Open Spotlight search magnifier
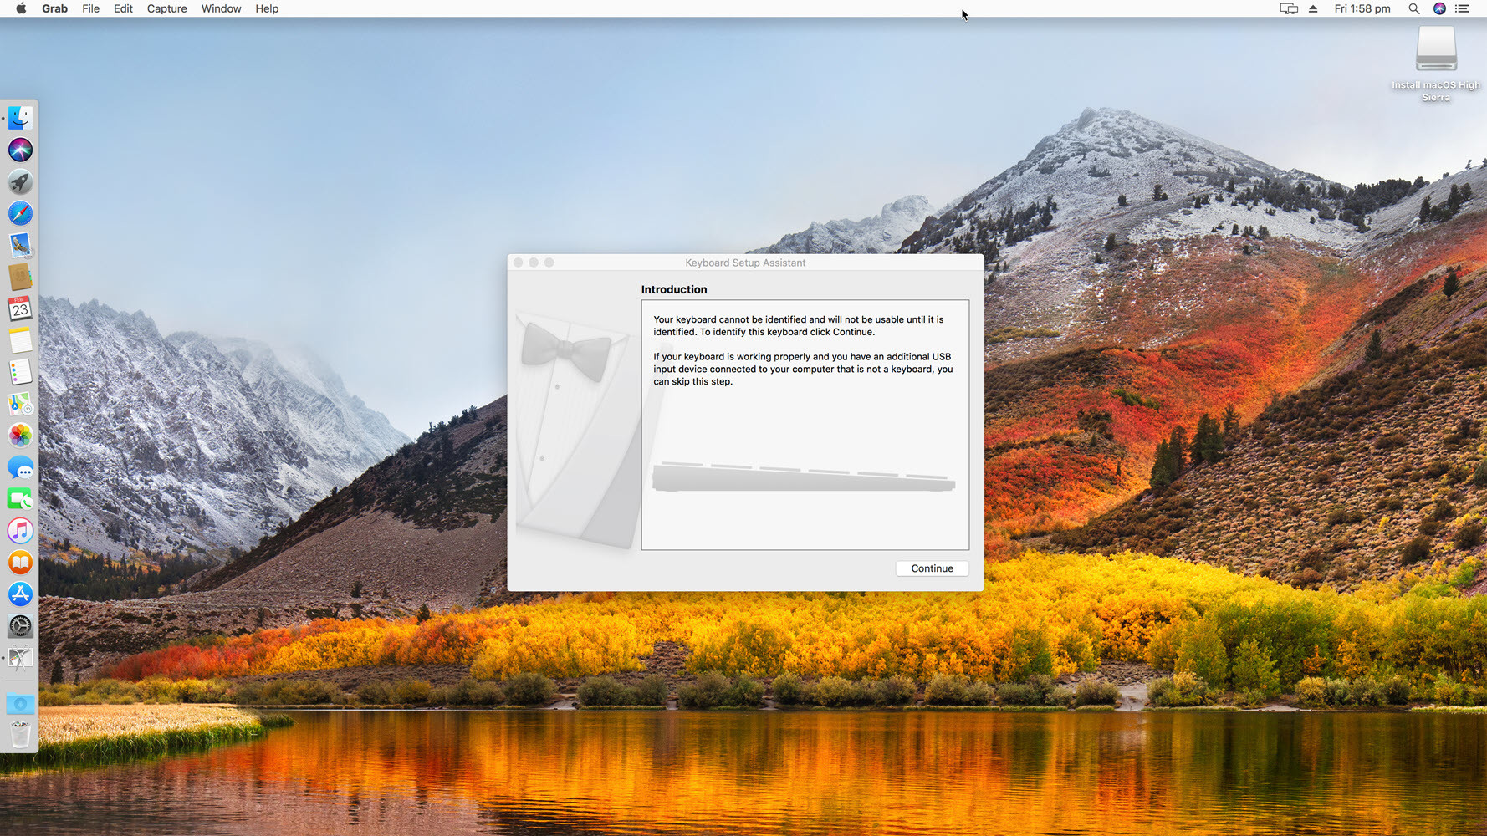 [1414, 8]
